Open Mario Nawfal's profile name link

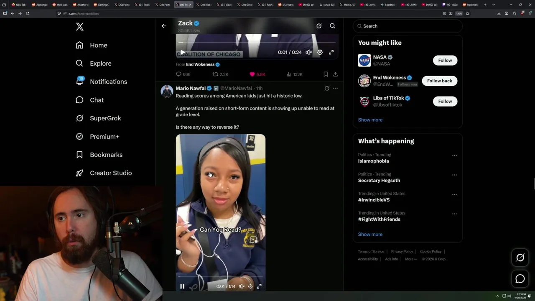(x=191, y=88)
